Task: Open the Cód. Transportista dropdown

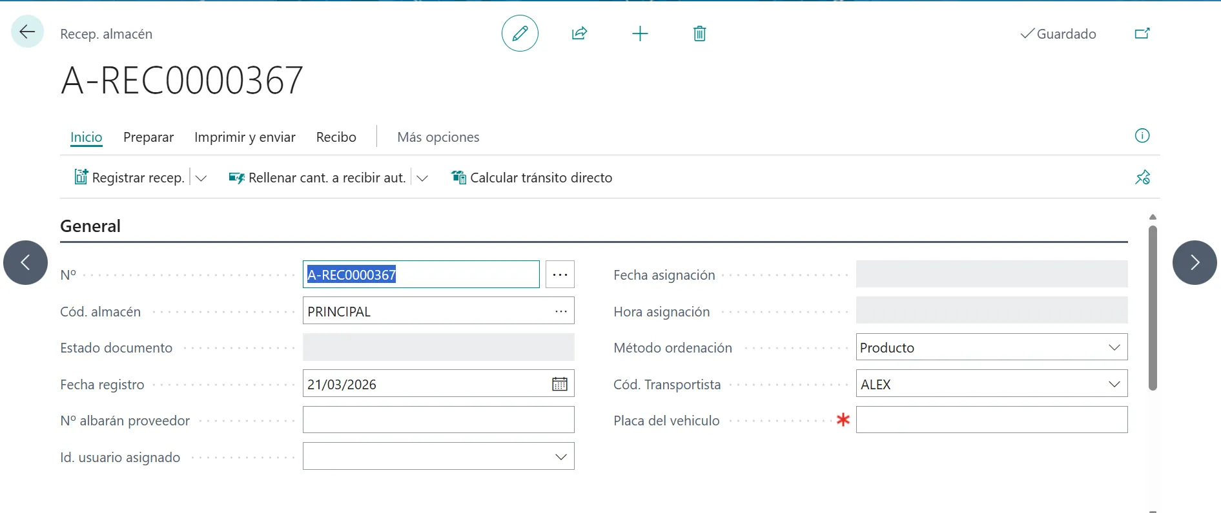Action: click(x=1114, y=384)
